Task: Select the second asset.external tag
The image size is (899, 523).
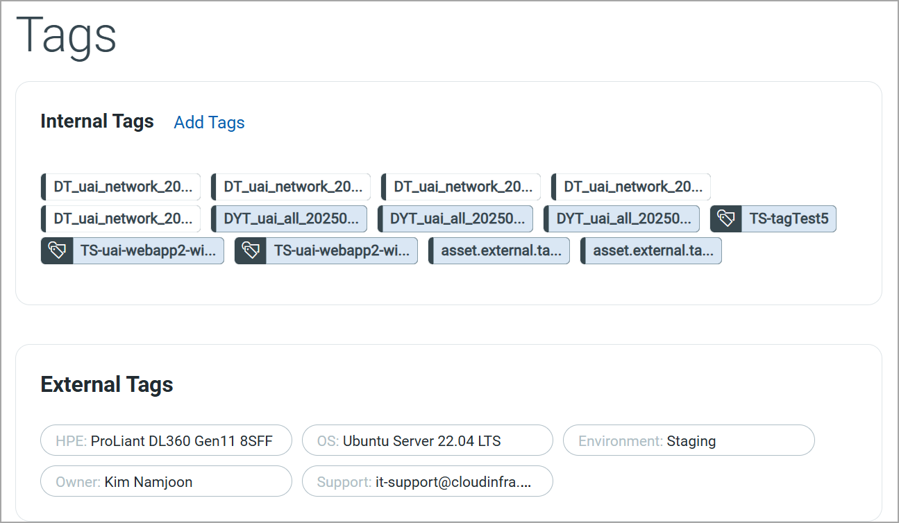Action: tap(653, 251)
